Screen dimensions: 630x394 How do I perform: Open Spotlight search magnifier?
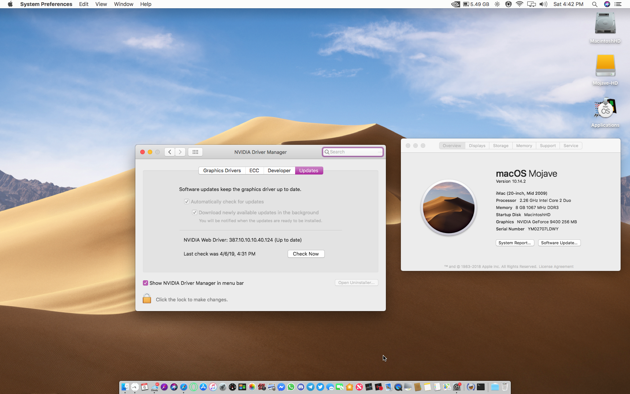tap(595, 4)
